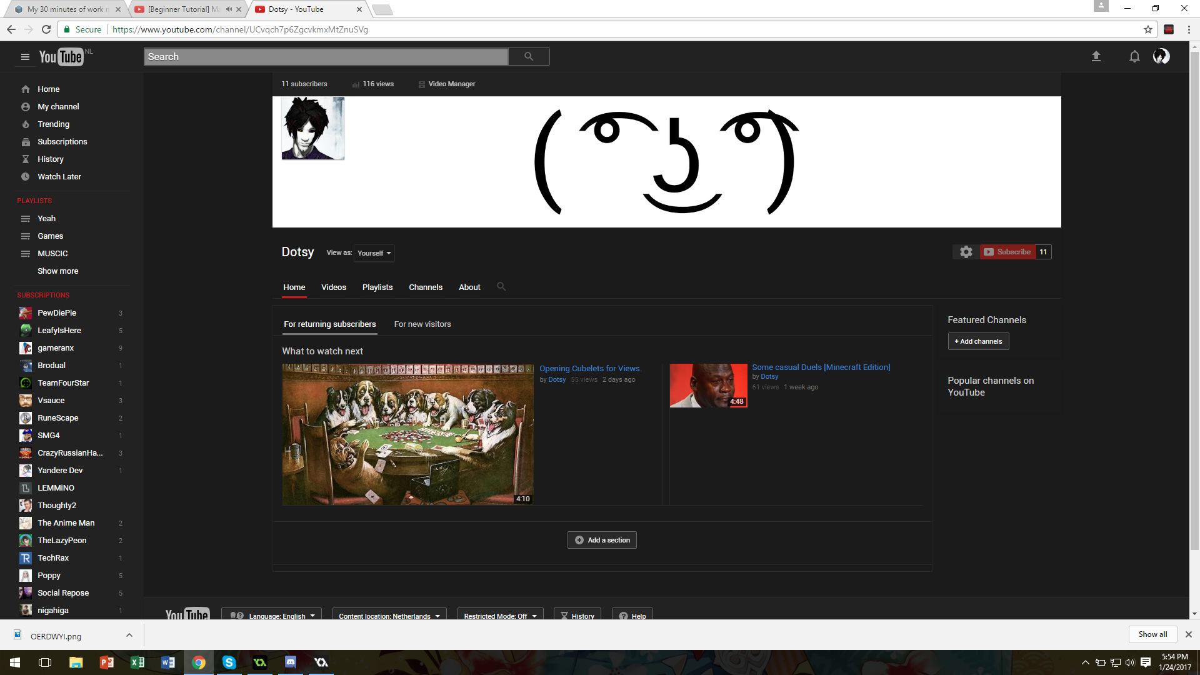Click Show all downloads button
The height and width of the screenshot is (675, 1200).
click(x=1152, y=634)
